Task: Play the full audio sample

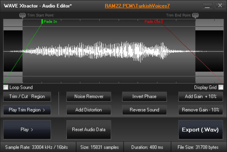Action: (x=27, y=130)
